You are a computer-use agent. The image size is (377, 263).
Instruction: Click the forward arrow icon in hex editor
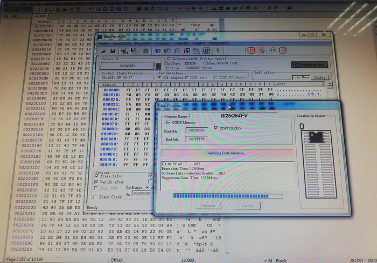(200, 9)
